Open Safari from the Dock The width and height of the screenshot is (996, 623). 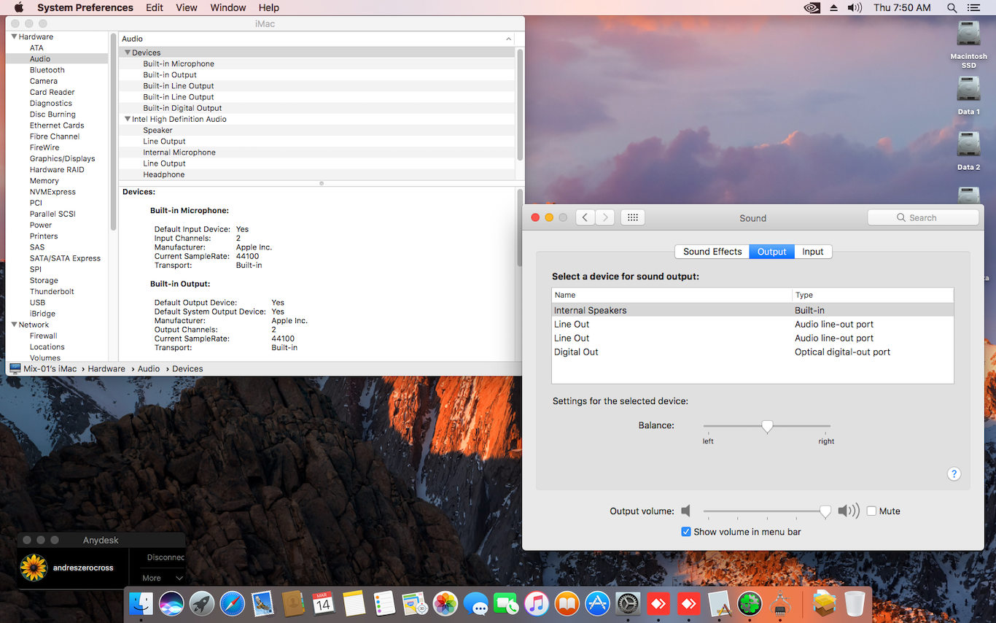[233, 603]
